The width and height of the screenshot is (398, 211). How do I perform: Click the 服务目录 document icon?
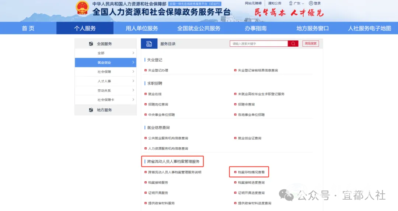pos(149,44)
